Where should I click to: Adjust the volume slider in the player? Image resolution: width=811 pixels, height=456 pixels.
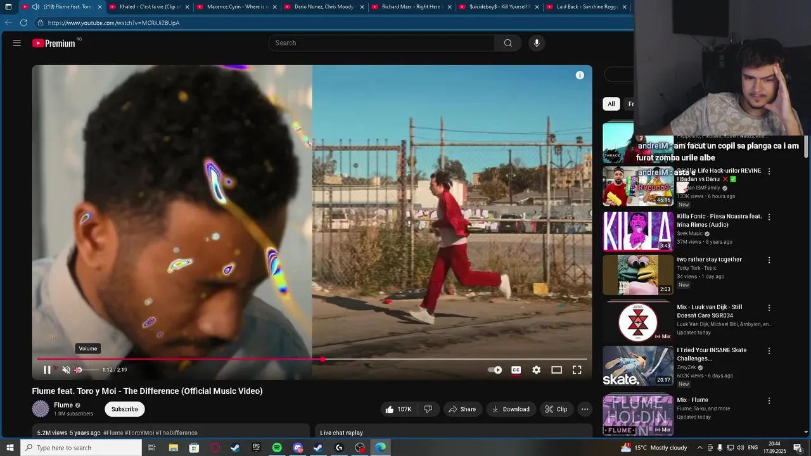86,370
